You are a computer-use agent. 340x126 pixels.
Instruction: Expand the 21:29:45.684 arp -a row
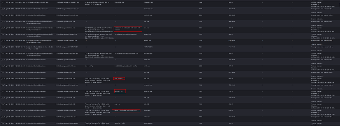(4, 104)
